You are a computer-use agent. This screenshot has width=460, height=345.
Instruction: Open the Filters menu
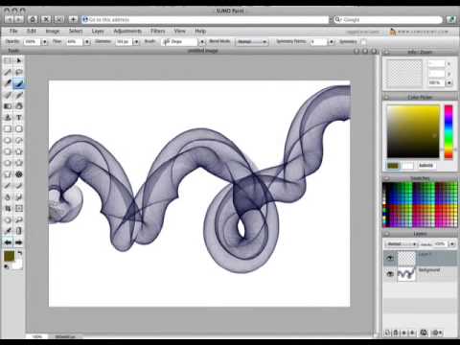[x=158, y=31]
